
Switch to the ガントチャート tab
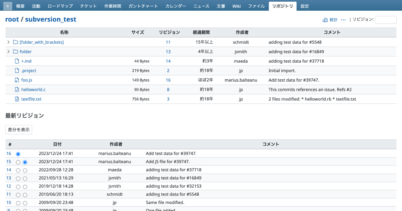click(143, 6)
